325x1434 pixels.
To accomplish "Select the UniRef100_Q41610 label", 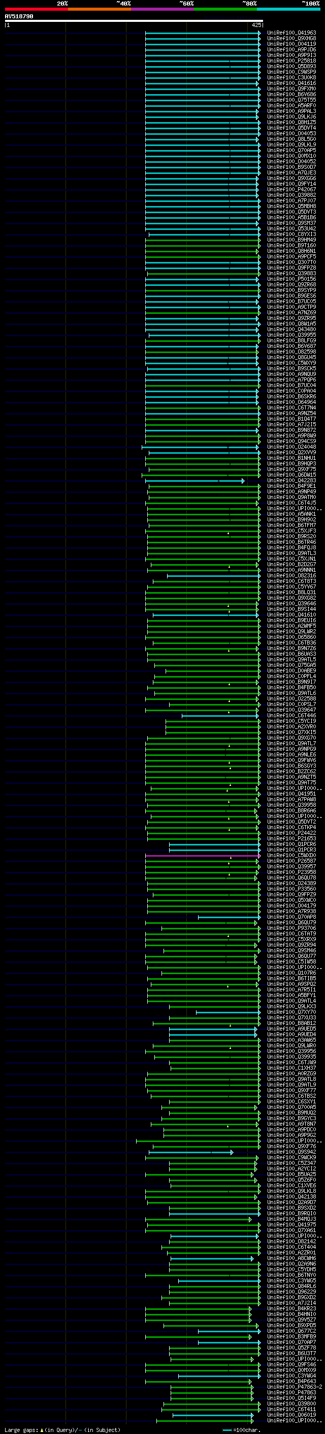I will point(291,614).
